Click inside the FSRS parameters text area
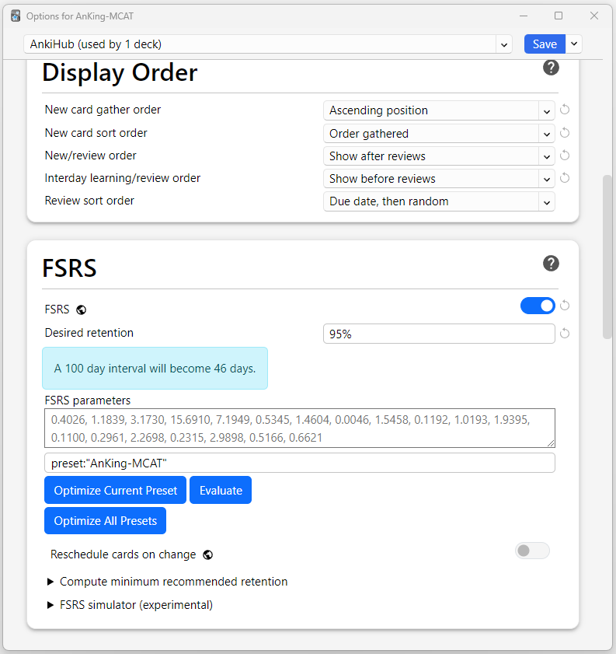Screen dimensions: 616x654 tap(300, 428)
